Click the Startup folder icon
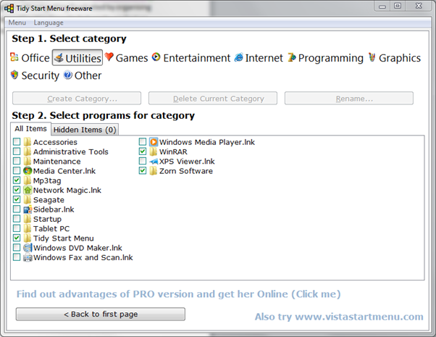The height and width of the screenshot is (337, 436). click(x=28, y=219)
